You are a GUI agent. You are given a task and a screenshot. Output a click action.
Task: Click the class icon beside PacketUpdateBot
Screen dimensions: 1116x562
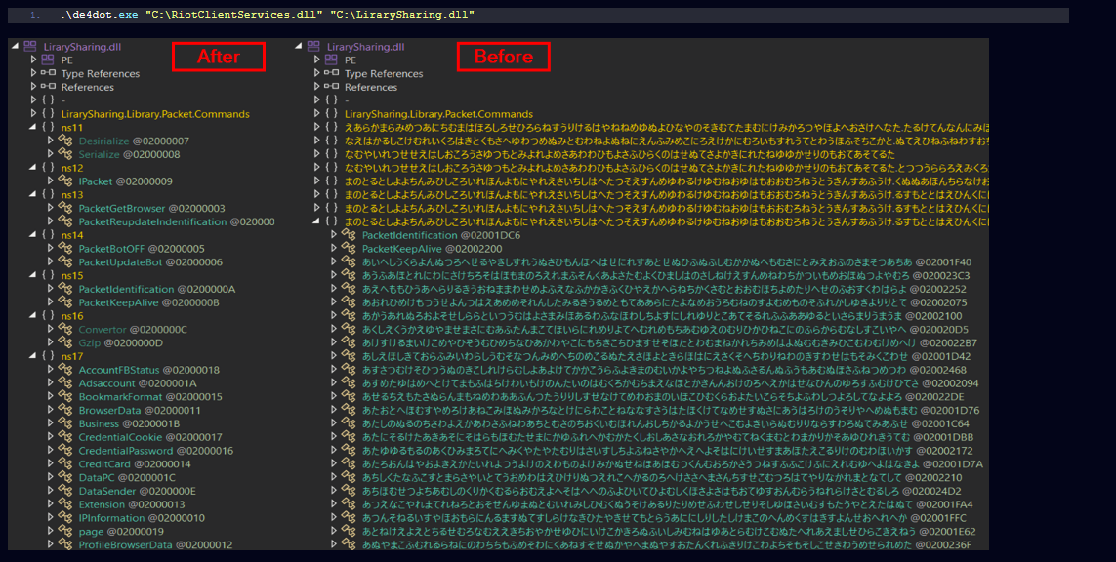(65, 262)
